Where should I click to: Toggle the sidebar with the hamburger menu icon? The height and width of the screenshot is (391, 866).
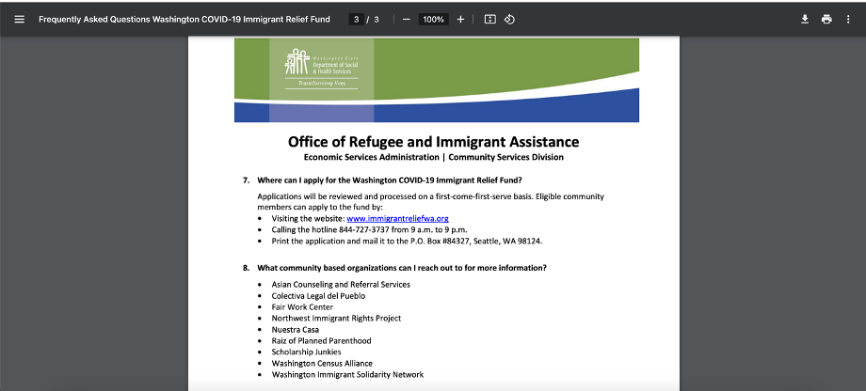tap(19, 19)
